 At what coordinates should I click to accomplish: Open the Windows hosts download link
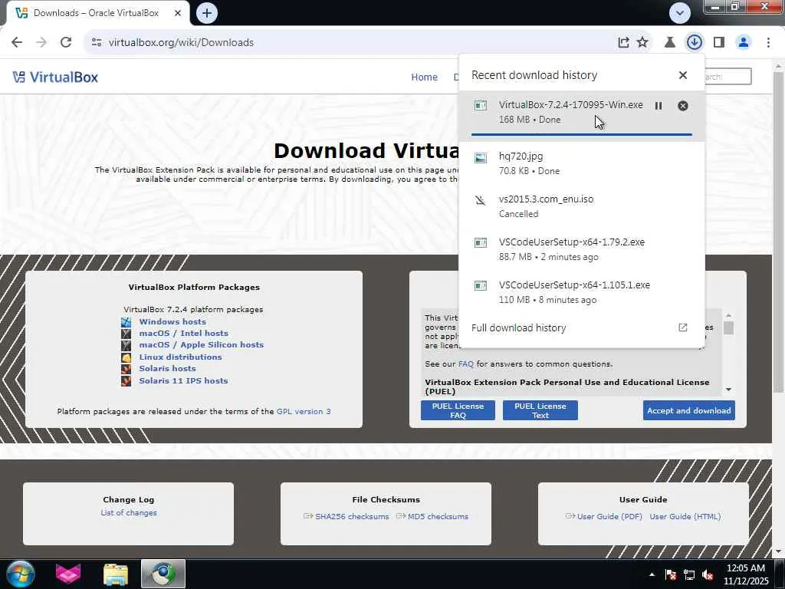[x=172, y=321]
